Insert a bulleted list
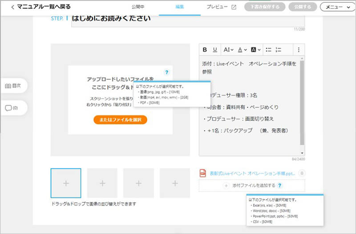The image size is (356, 234). [268, 50]
